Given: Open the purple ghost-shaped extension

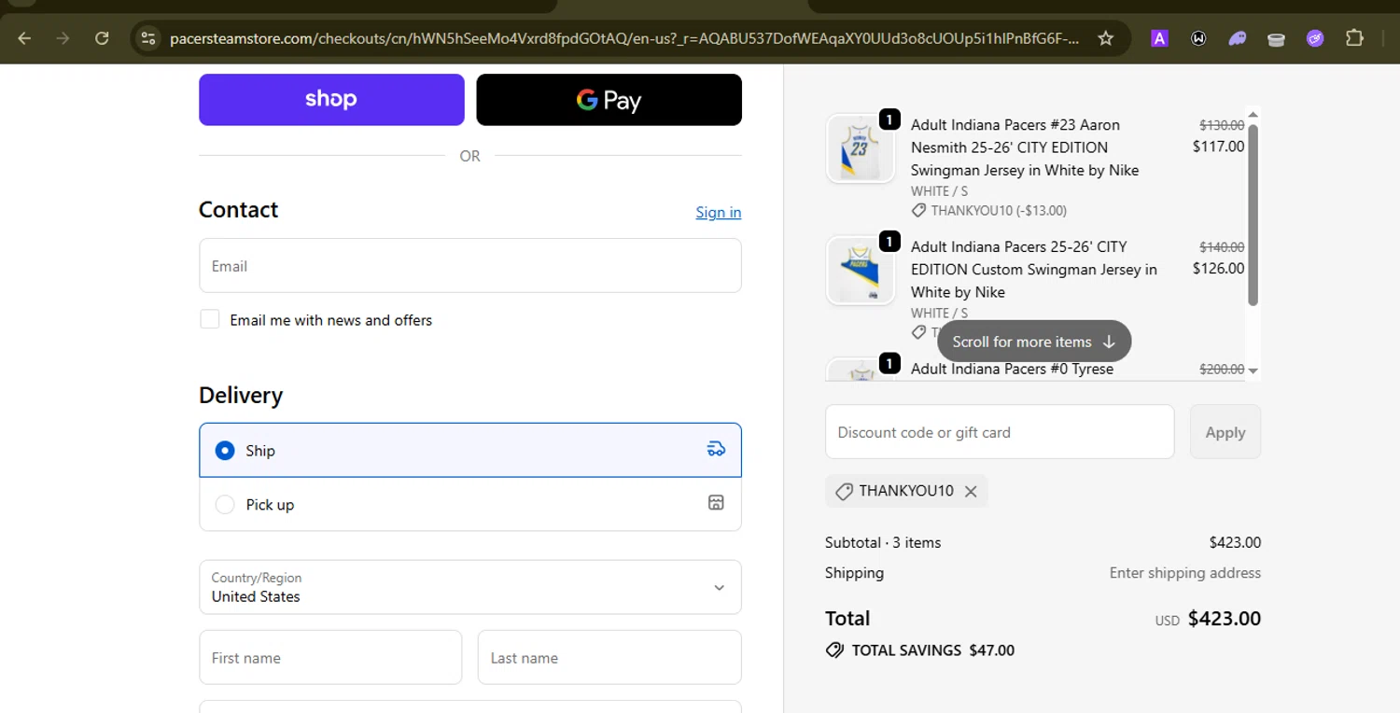Looking at the screenshot, I should click(x=1238, y=38).
